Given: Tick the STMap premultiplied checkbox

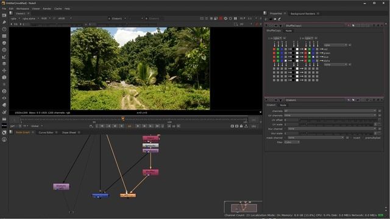Looking at the screenshot, I should (363, 137).
